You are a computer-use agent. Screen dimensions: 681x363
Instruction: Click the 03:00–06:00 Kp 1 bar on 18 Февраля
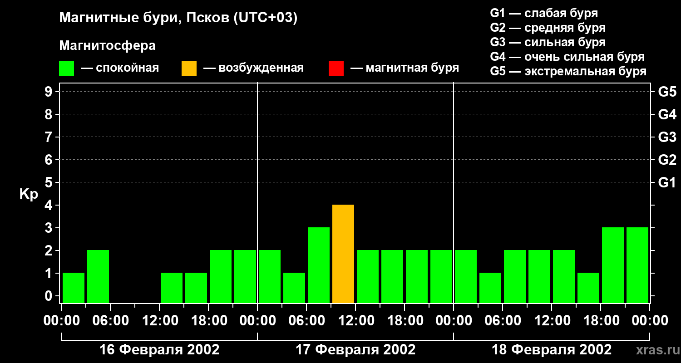490,288
